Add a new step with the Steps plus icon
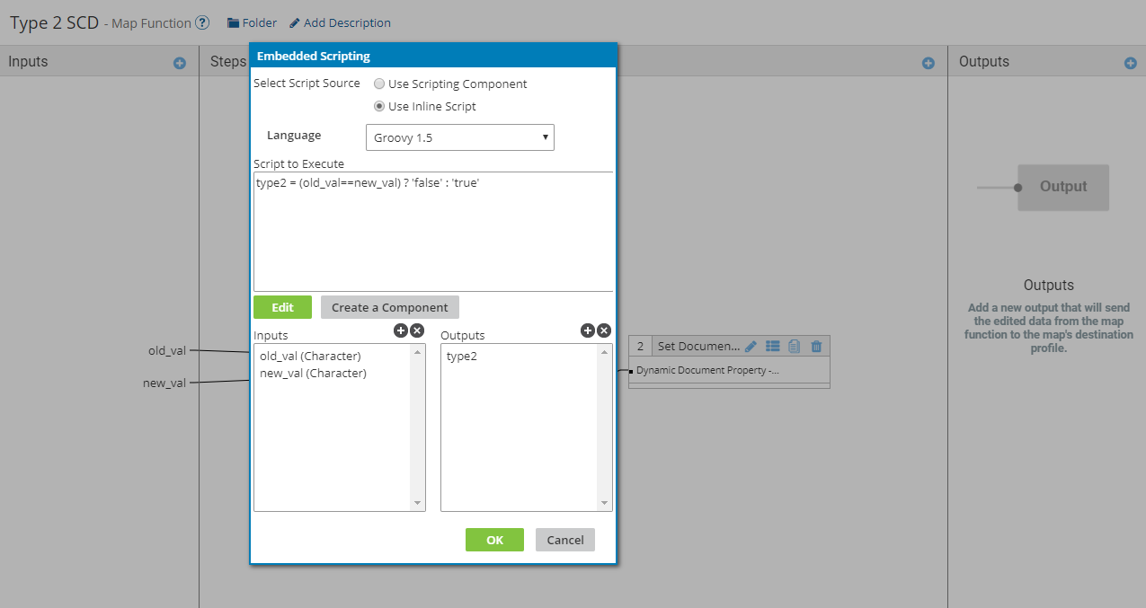Image resolution: width=1146 pixels, height=608 pixels. pyautogui.click(x=928, y=63)
